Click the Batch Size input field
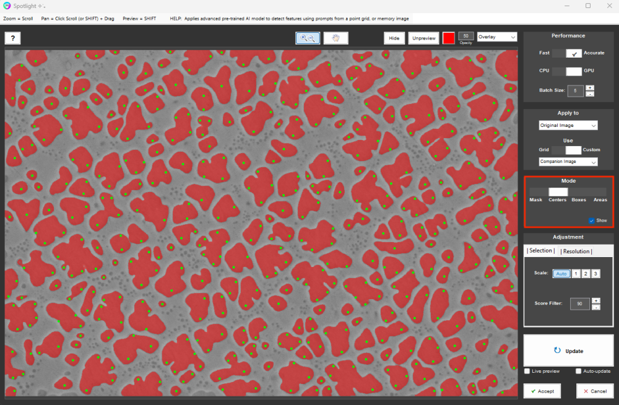Image resolution: width=619 pixels, height=405 pixels. click(575, 91)
